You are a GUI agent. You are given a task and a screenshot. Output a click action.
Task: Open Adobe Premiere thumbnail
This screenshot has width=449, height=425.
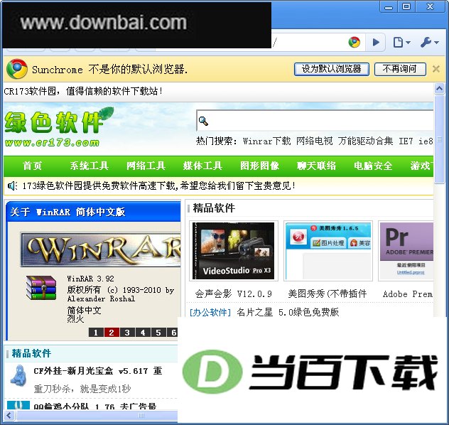pyautogui.click(x=406, y=251)
